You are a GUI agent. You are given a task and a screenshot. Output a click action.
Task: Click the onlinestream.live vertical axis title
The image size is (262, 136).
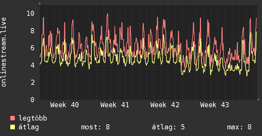[4, 52]
